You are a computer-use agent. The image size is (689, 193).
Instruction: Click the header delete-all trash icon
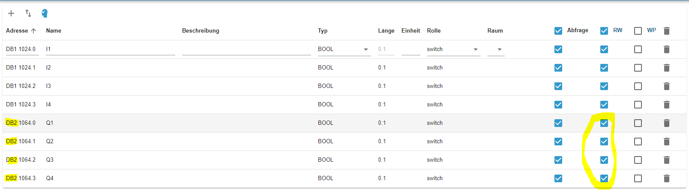point(666,31)
